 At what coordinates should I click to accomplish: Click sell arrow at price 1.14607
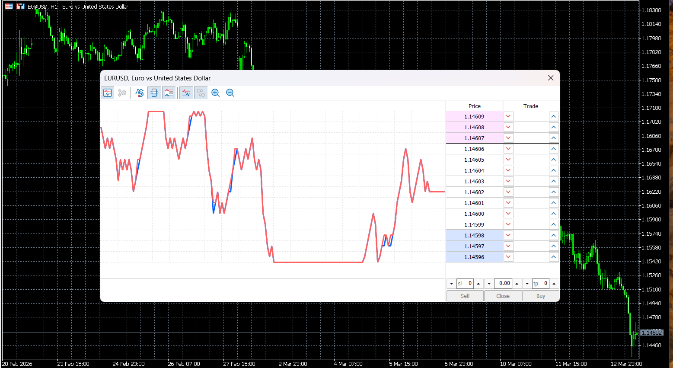pos(508,138)
